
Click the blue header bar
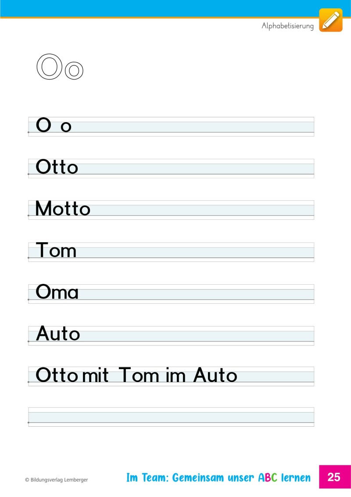coord(175,8)
